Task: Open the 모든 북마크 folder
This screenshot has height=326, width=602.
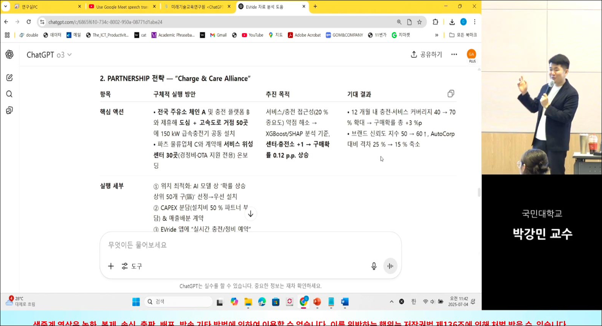Action: (463, 35)
